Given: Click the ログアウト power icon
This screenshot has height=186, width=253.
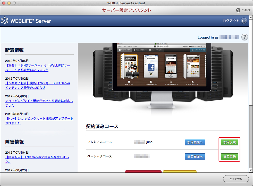Looking at the screenshot, I should pos(244,21).
